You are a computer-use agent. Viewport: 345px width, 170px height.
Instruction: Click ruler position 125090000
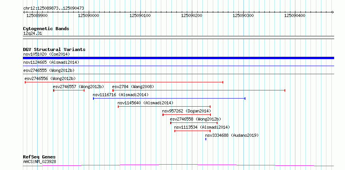point(89,15)
